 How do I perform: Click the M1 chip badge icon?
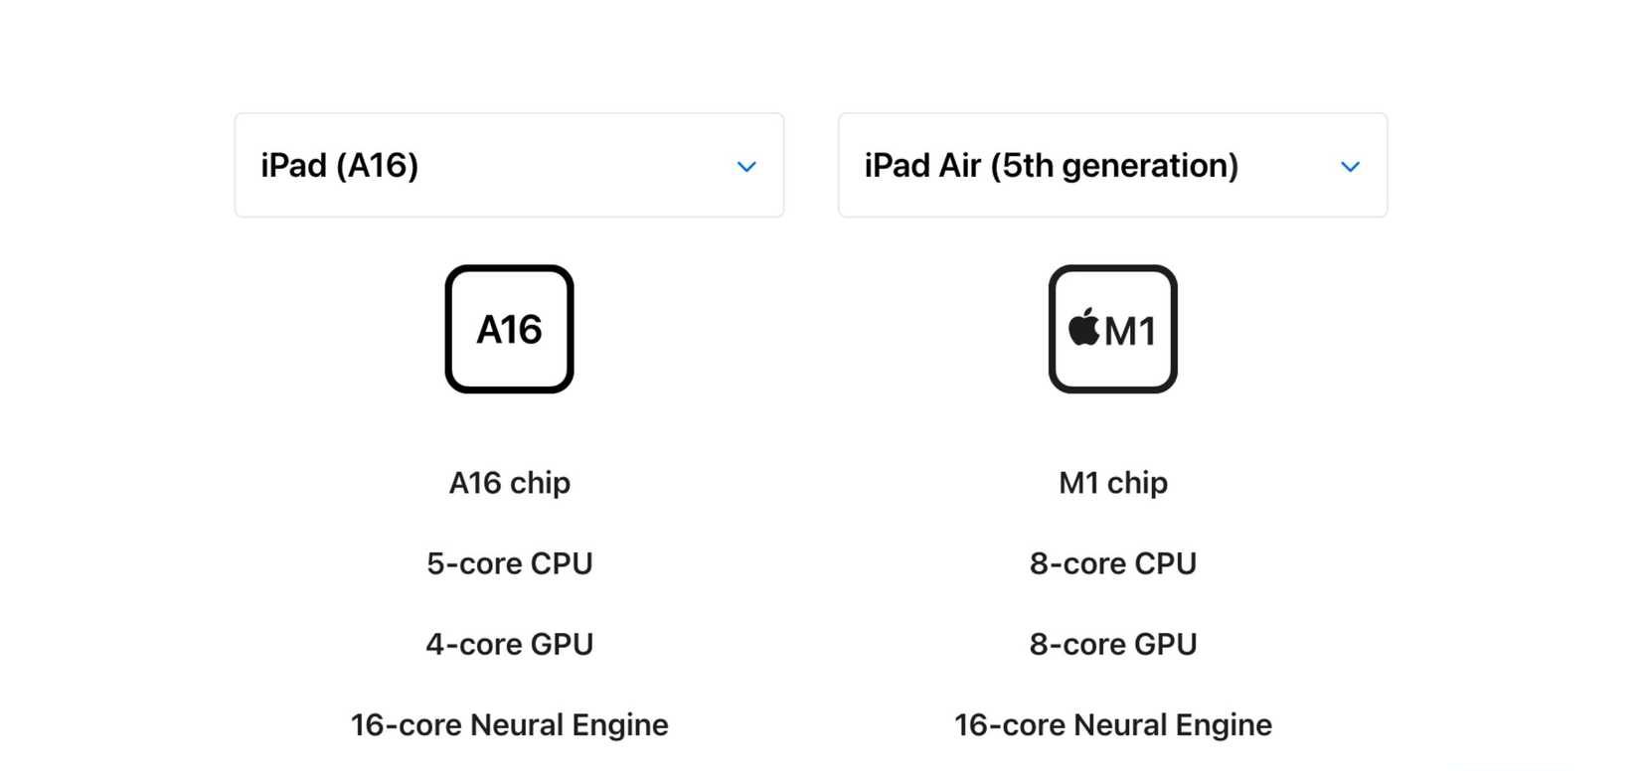pyautogui.click(x=1112, y=329)
